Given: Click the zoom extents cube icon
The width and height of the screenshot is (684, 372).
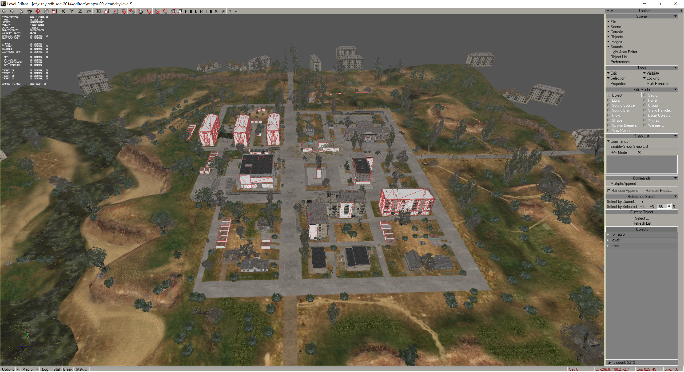Looking at the screenshot, I should coord(173,11).
